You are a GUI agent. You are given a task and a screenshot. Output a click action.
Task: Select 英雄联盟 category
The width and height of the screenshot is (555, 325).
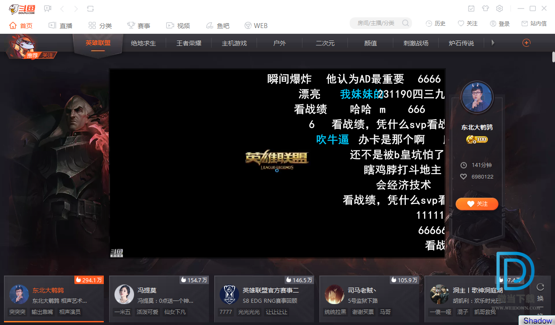[98, 43]
